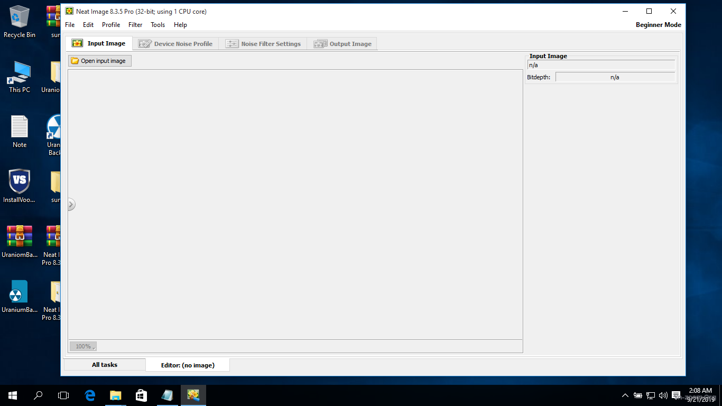Click the battery tray icon
The width and height of the screenshot is (722, 406).
[x=638, y=395]
